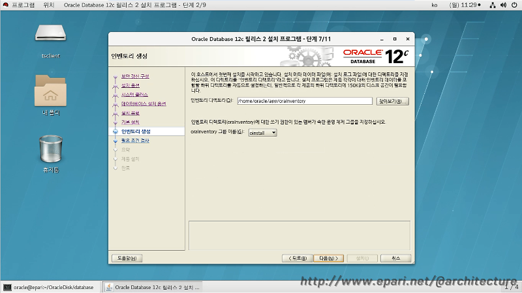Switch to oracle@epari terminal taskbar item
This screenshot has height=293, width=522.
(x=50, y=287)
